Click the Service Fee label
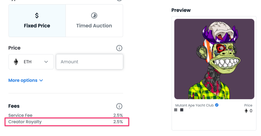This screenshot has width=261, height=136. (x=20, y=115)
